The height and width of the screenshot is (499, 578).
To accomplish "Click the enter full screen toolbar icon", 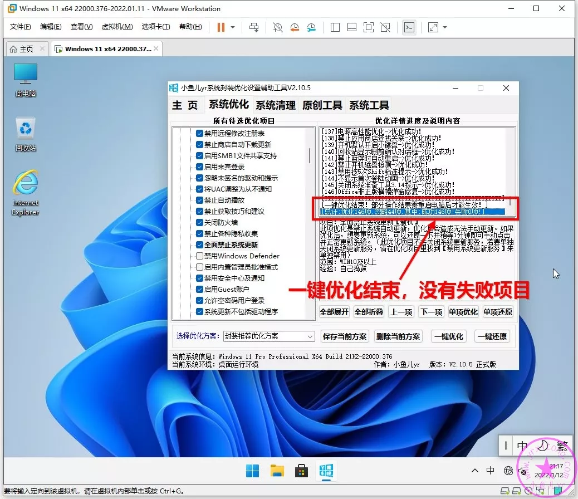I will pyautogui.click(x=368, y=27).
